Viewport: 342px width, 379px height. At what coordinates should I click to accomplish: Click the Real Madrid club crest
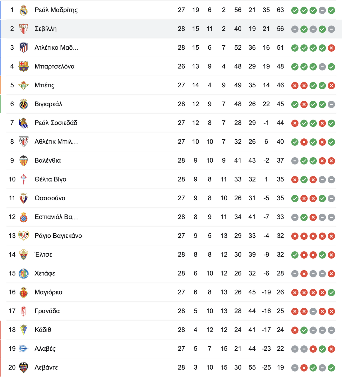click(x=24, y=10)
